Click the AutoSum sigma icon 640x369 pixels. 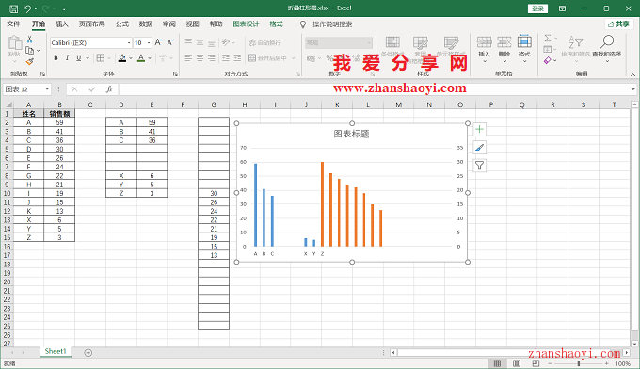pos(548,39)
